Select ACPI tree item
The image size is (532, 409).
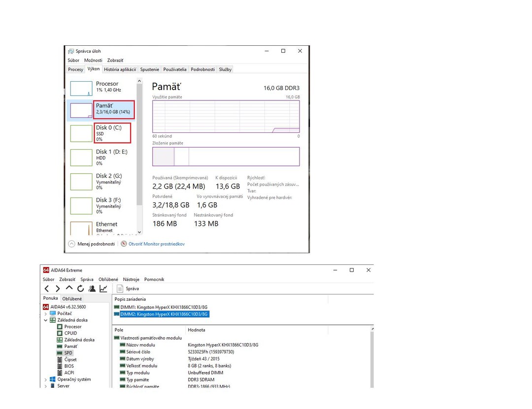click(66, 373)
